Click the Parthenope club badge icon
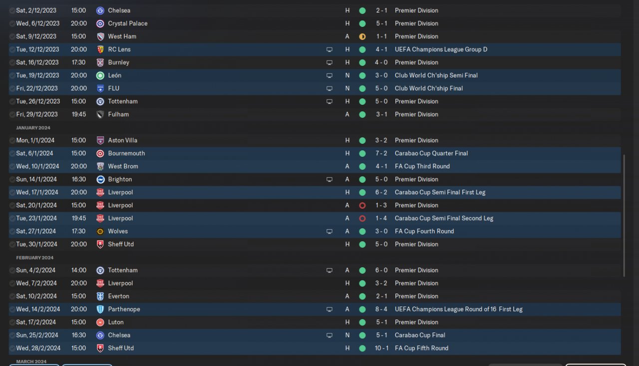Viewport: 639px width, 366px height. (100, 309)
